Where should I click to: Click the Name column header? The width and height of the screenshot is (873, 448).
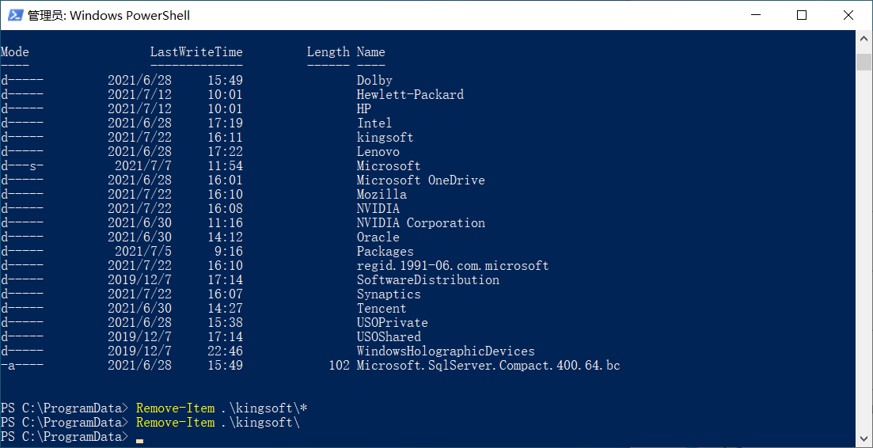click(370, 51)
